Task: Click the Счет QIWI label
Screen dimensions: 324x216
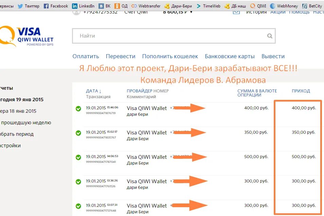Action: tap(136, 12)
